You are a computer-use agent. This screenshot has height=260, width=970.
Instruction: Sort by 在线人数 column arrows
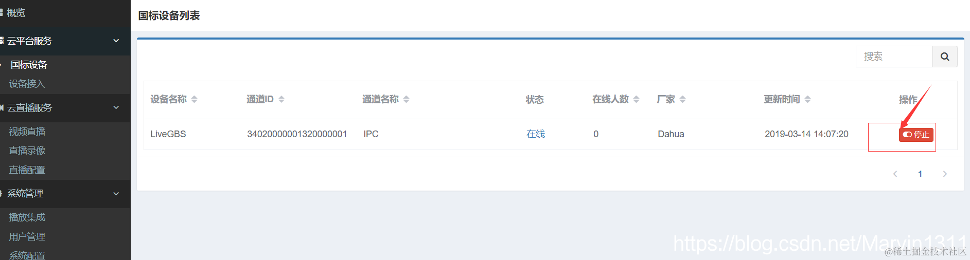pos(636,100)
